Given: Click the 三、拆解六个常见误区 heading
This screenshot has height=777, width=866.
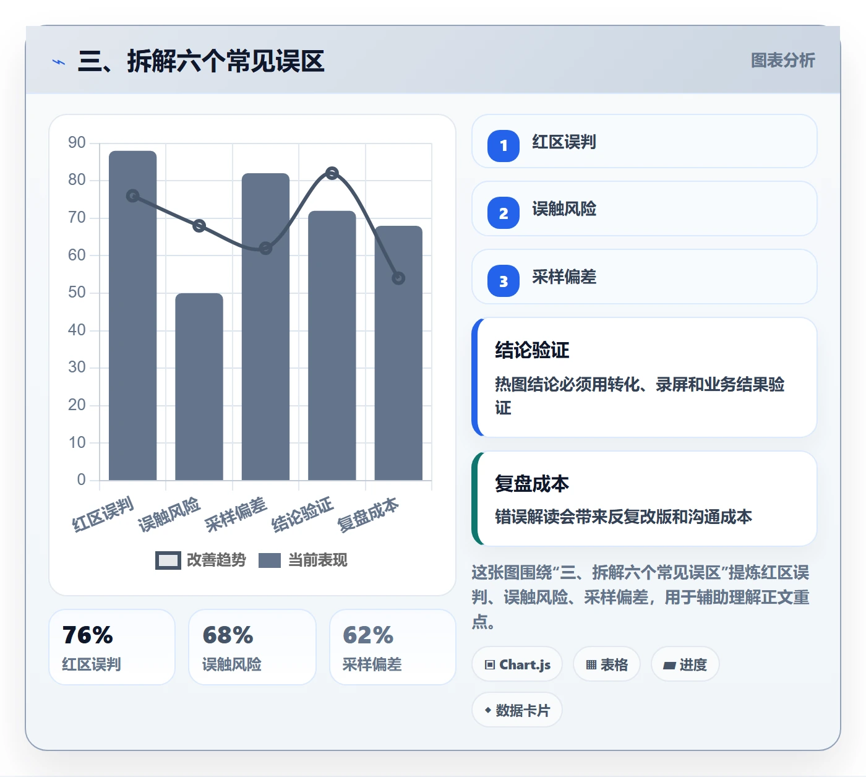Looking at the screenshot, I should pyautogui.click(x=201, y=61).
